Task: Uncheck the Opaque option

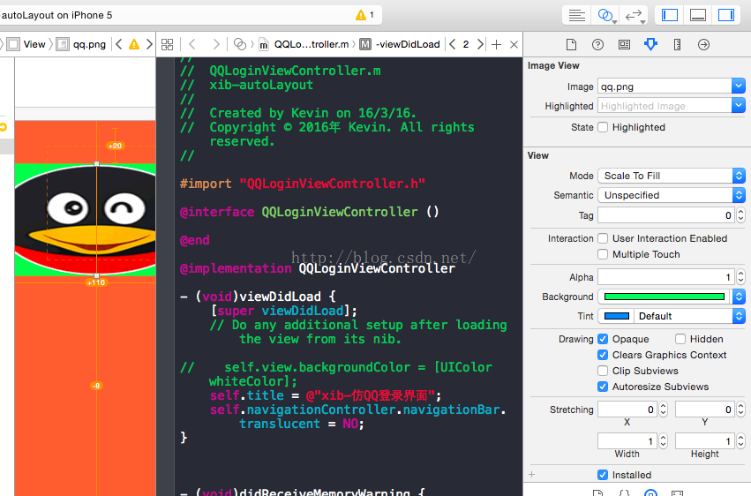Action: [603, 339]
